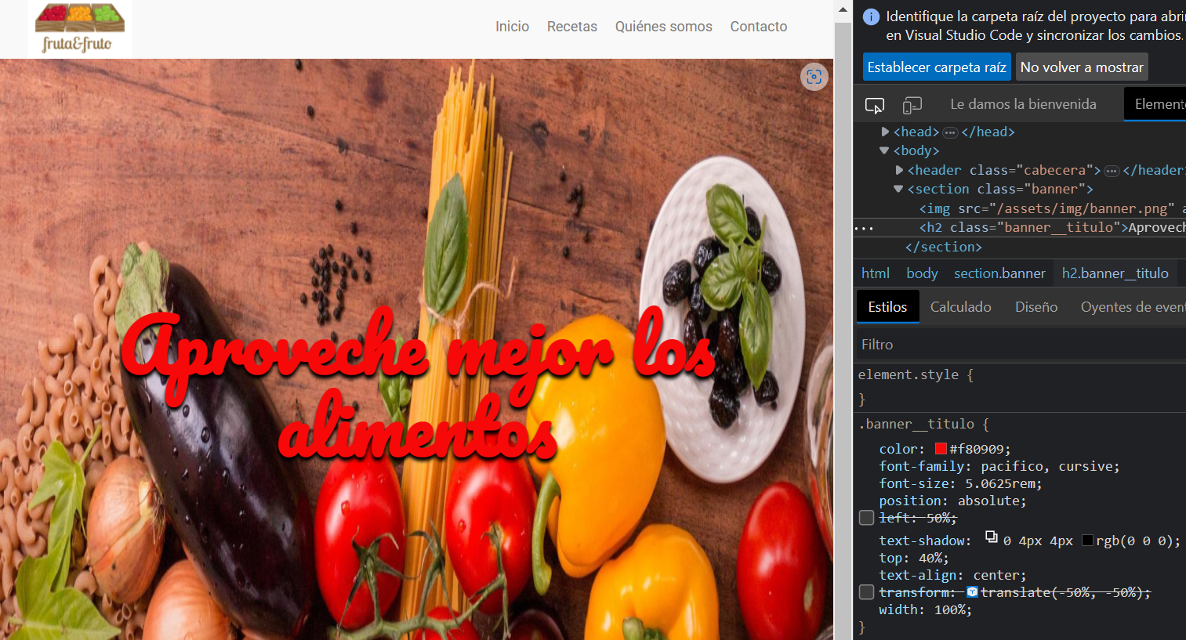The height and width of the screenshot is (640, 1186).
Task: Open the Quiénes somos nav link
Action: coord(664,27)
